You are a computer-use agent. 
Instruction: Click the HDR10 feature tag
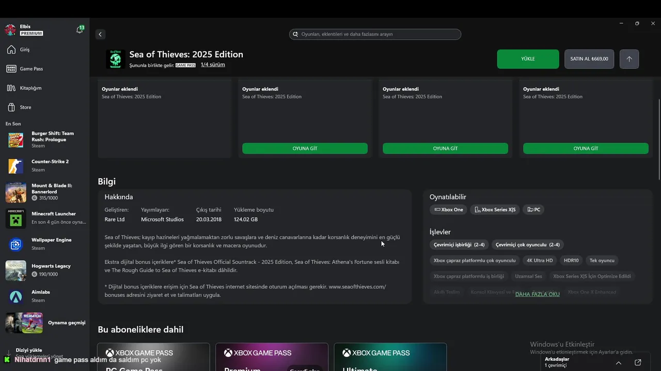(571, 261)
